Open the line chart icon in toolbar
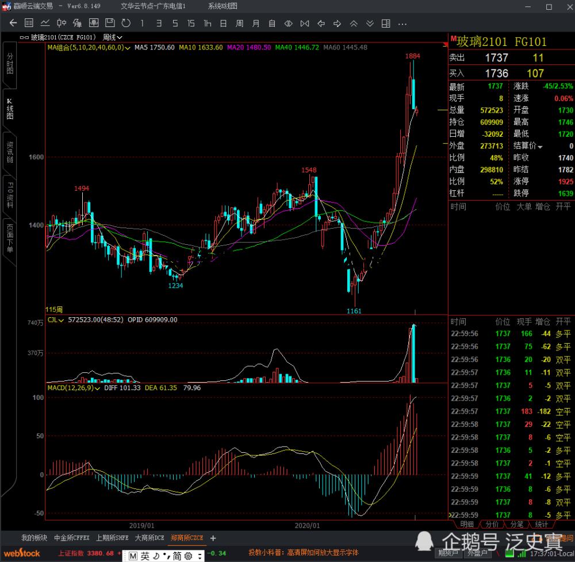The height and width of the screenshot is (562, 575). pos(45,24)
